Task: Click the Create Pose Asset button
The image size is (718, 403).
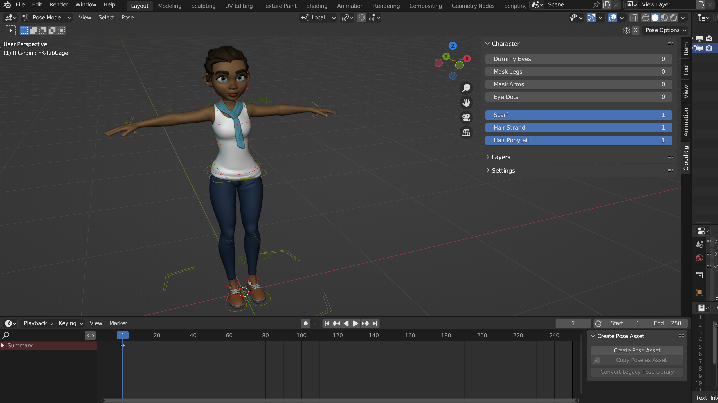Action: pyautogui.click(x=637, y=350)
